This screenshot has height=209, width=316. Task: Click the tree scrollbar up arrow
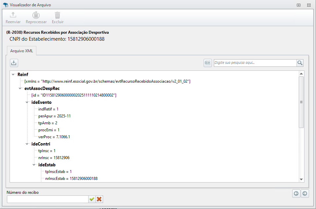[x=301, y=74]
